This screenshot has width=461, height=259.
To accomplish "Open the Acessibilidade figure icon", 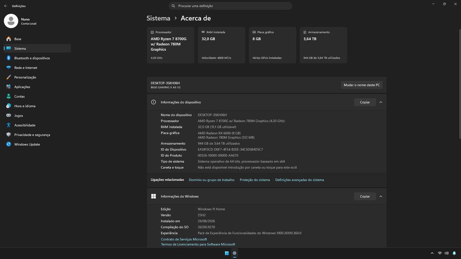I will click(x=8, y=125).
